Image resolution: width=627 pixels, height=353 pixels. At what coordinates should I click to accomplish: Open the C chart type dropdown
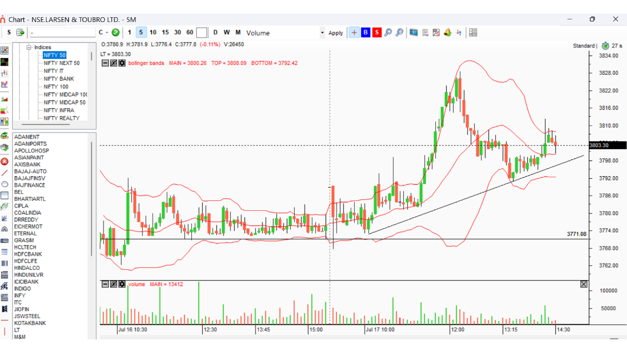(102, 32)
